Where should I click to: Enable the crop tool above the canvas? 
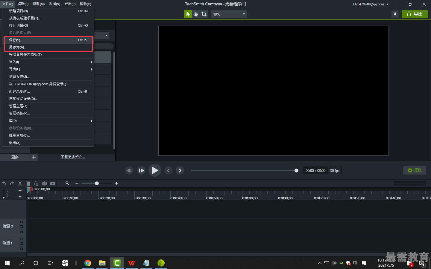click(x=204, y=14)
